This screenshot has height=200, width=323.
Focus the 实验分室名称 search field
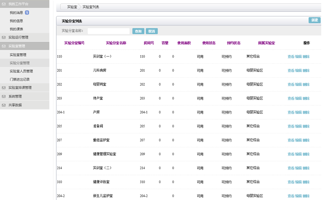click(x=109, y=31)
